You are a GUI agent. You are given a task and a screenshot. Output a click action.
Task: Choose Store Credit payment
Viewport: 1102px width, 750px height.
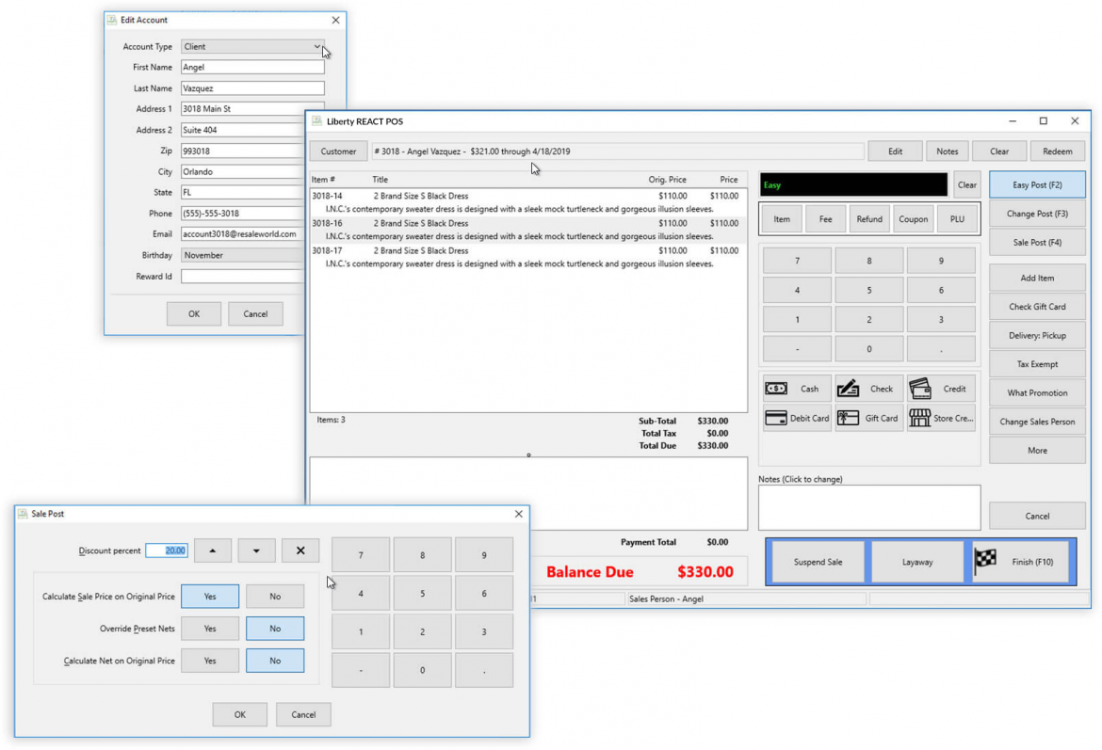pos(941,418)
